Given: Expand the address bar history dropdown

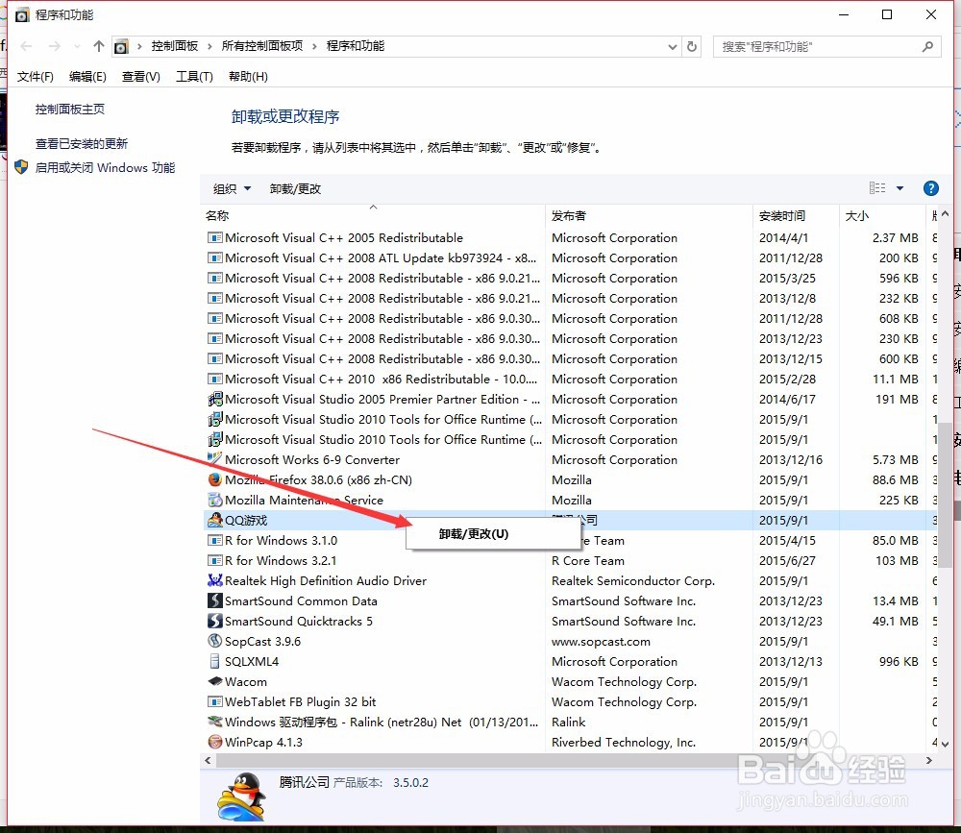Looking at the screenshot, I should (673, 46).
